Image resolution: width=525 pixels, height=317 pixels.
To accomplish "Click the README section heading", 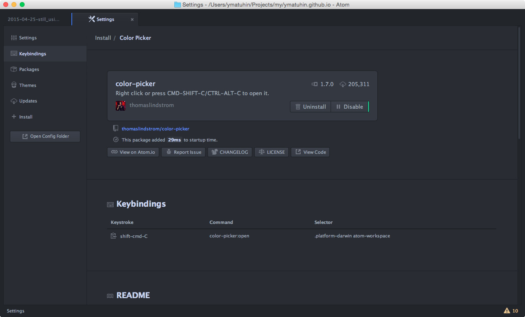I will 133,295.
